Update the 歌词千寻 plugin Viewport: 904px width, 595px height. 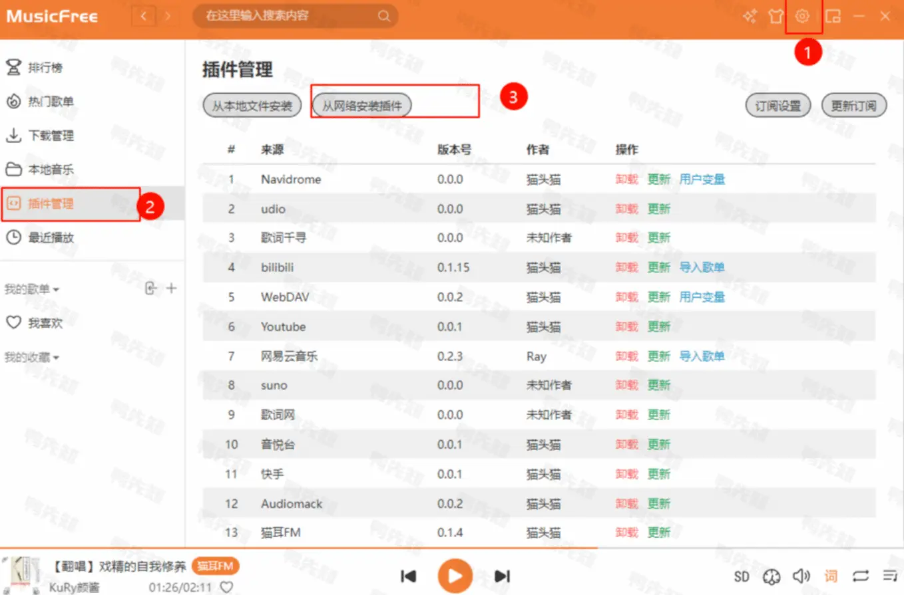coord(659,238)
